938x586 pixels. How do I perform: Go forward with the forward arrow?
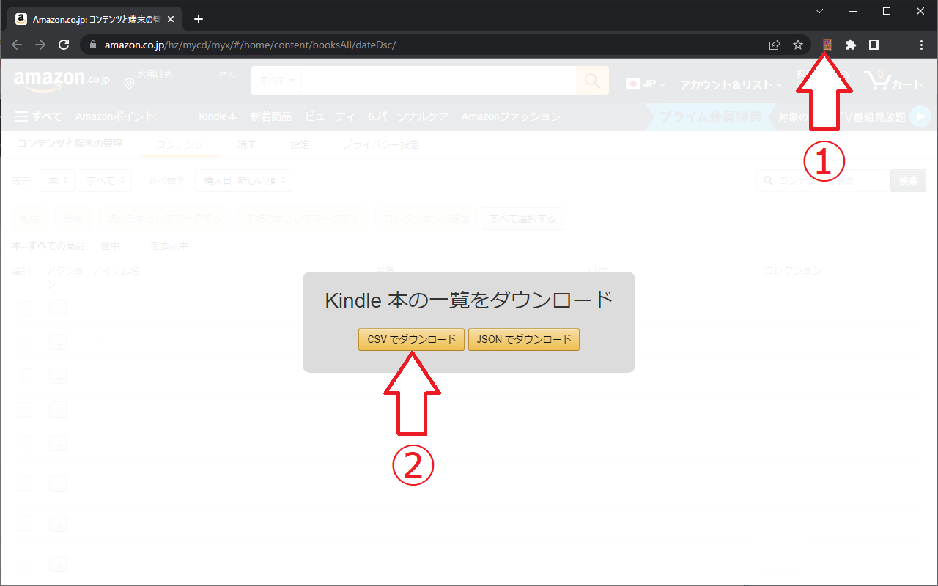pos(40,45)
